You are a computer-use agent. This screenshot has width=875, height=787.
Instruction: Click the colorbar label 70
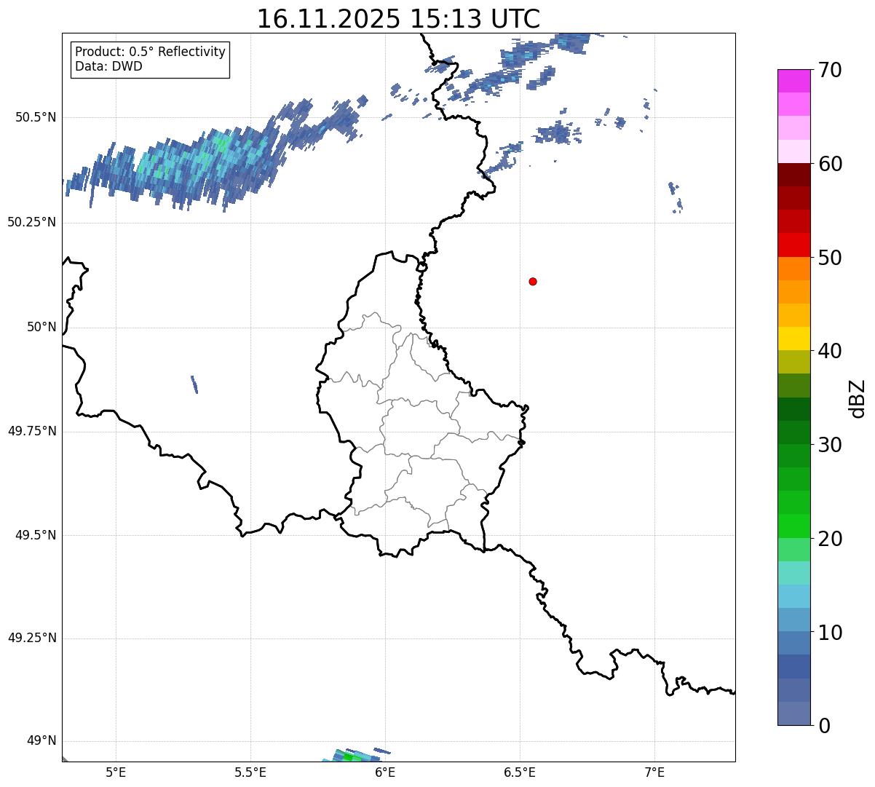pyautogui.click(x=830, y=70)
